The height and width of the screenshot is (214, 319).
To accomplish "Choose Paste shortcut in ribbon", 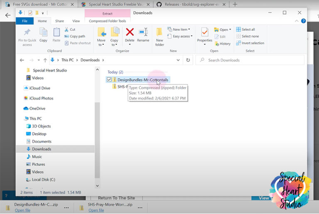I will click(x=78, y=43).
